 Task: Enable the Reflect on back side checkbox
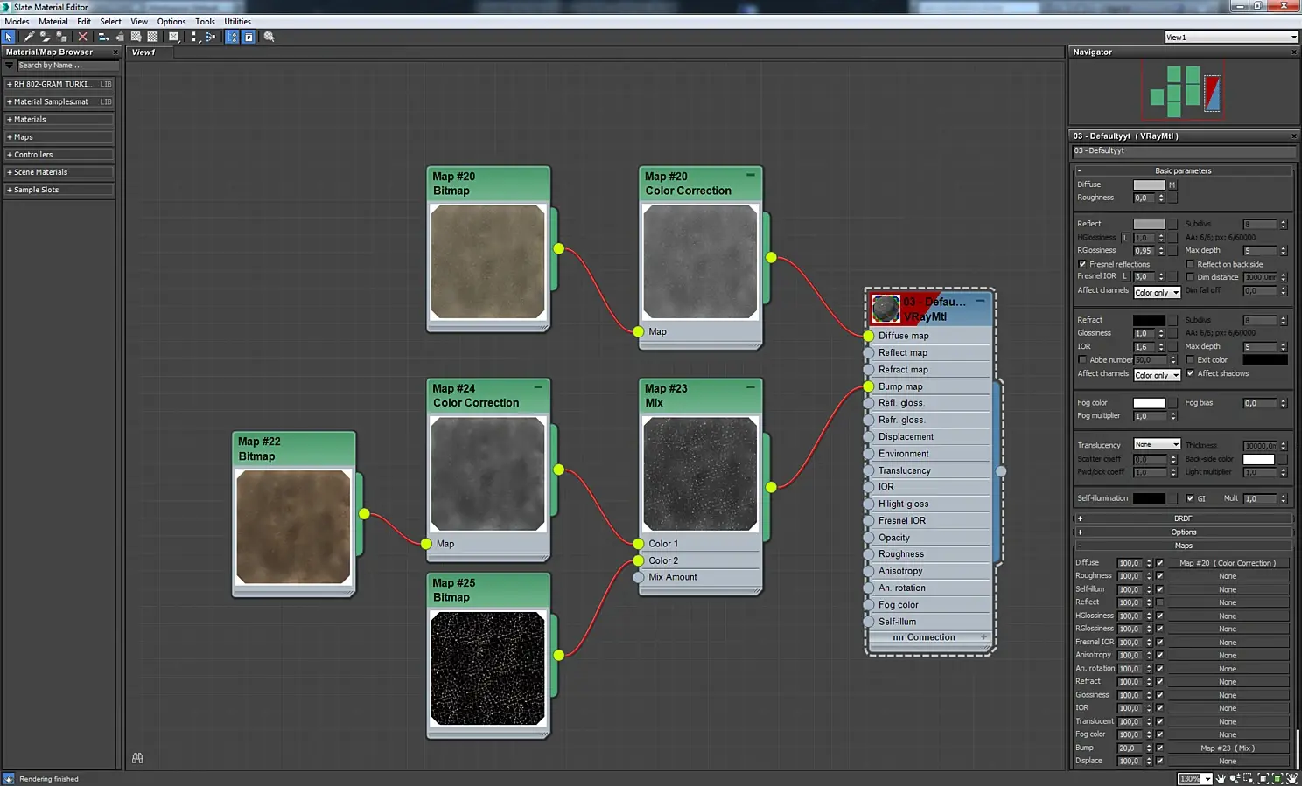click(1190, 264)
